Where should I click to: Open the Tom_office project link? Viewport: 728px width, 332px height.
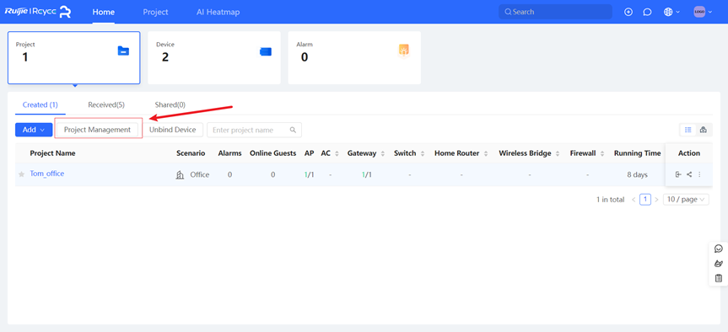point(47,174)
